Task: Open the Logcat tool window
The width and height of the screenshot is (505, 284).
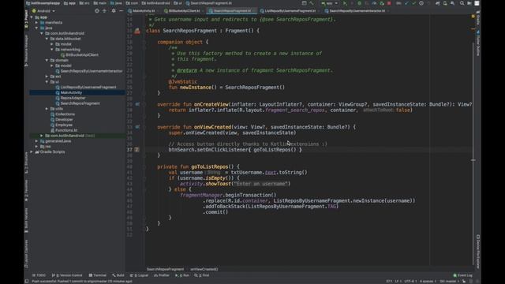Action: (x=139, y=275)
